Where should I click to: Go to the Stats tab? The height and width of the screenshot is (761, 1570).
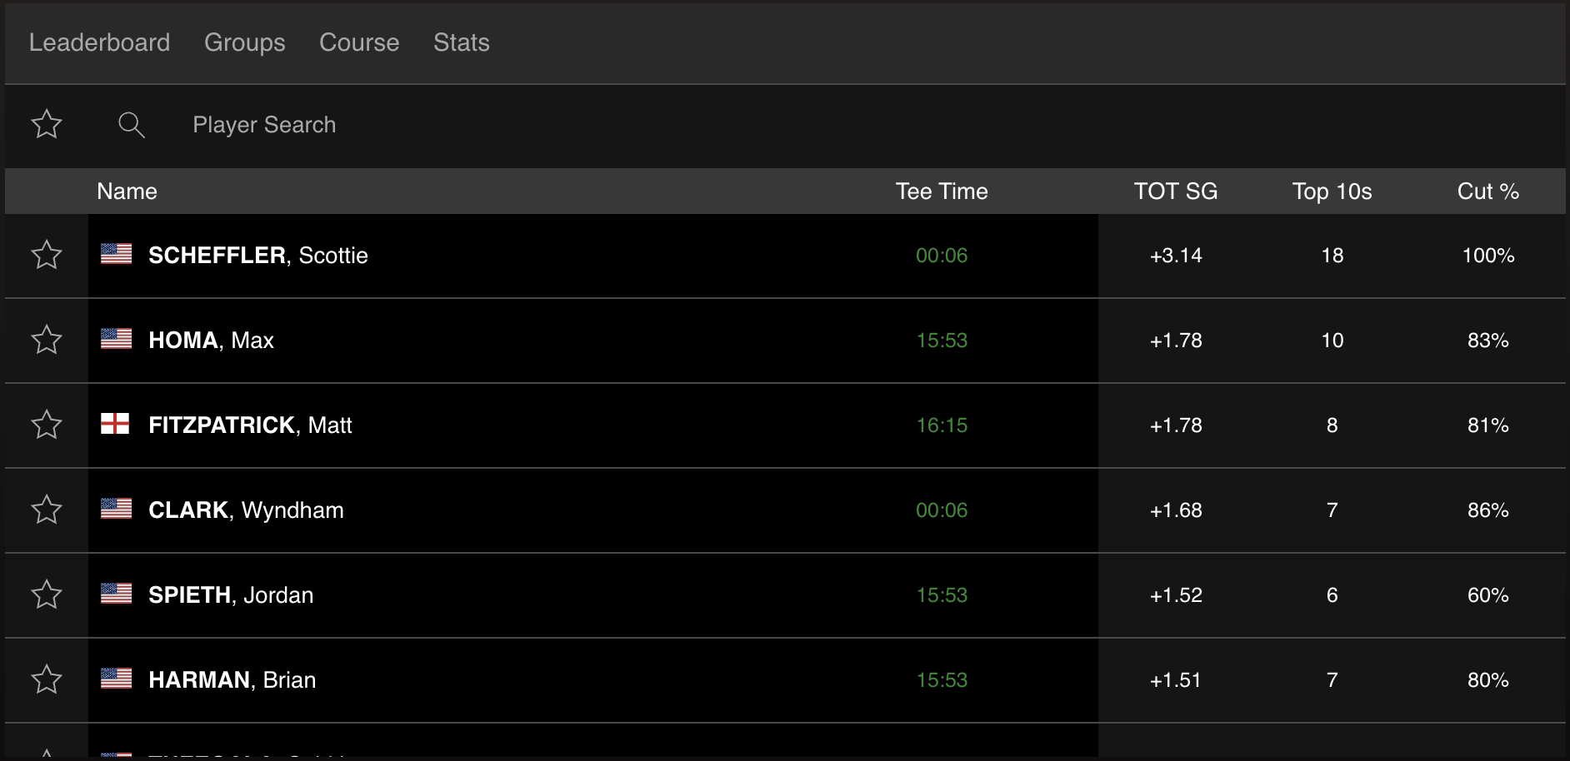tap(461, 42)
